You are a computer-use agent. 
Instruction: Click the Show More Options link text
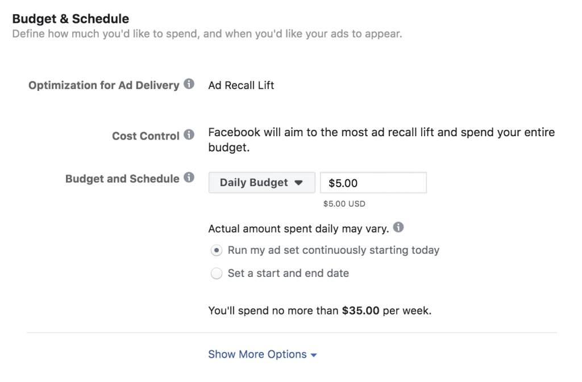(x=257, y=354)
